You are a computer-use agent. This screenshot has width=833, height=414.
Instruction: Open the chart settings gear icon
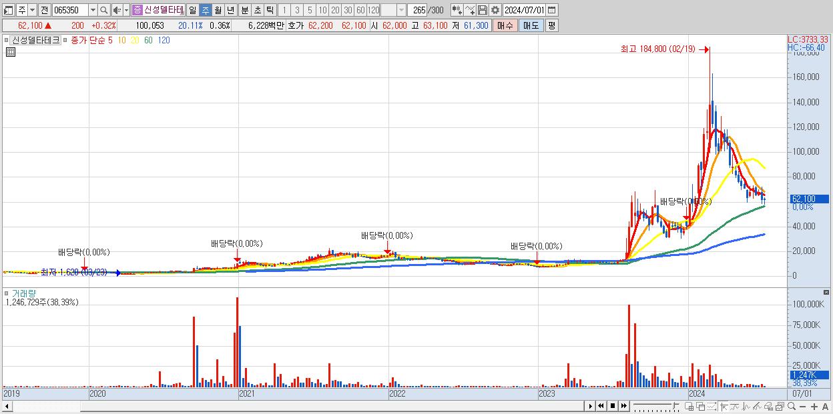click(x=495, y=10)
